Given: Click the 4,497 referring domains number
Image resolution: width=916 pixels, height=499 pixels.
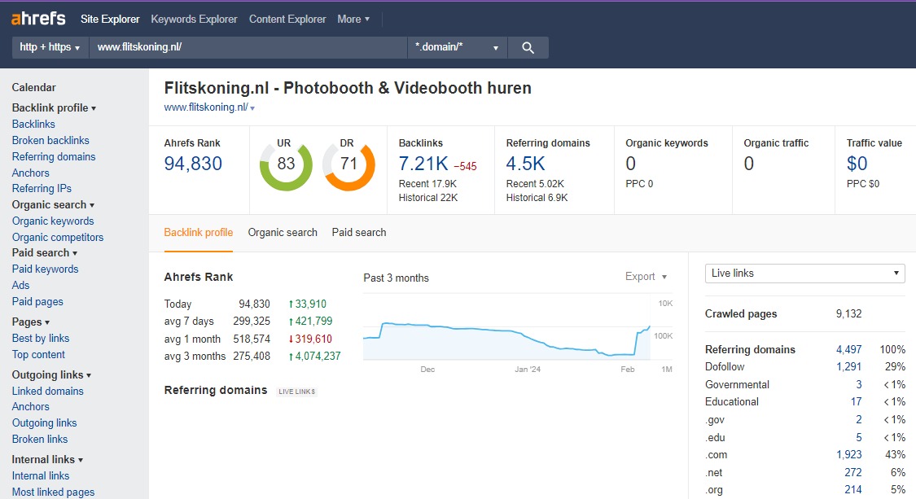Looking at the screenshot, I should tap(848, 350).
